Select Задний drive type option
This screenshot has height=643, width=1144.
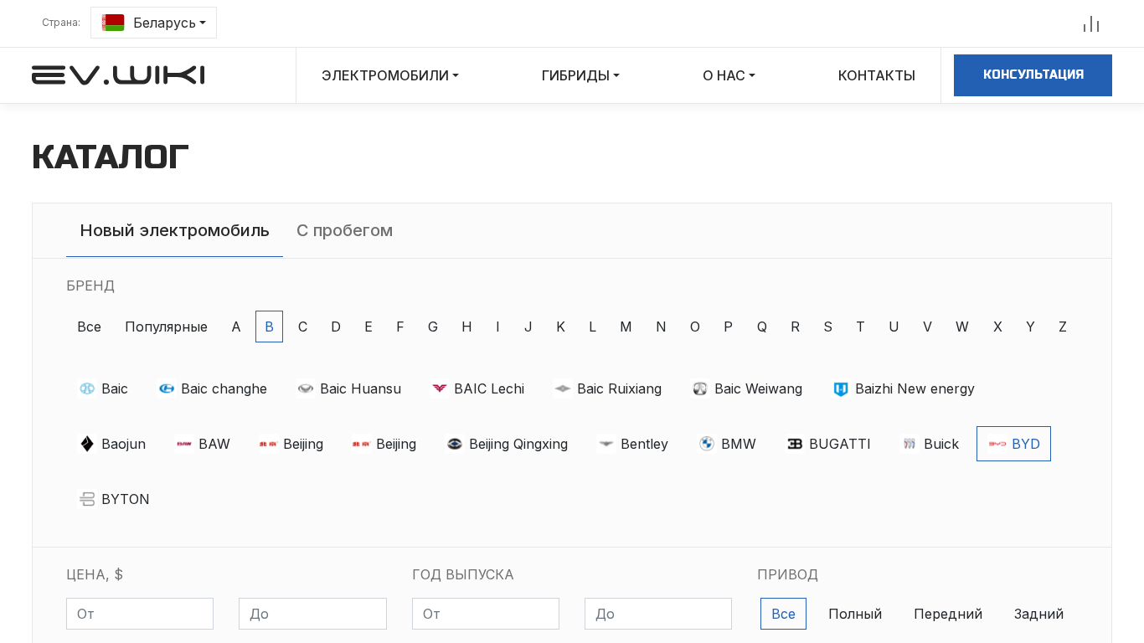pyautogui.click(x=1038, y=614)
